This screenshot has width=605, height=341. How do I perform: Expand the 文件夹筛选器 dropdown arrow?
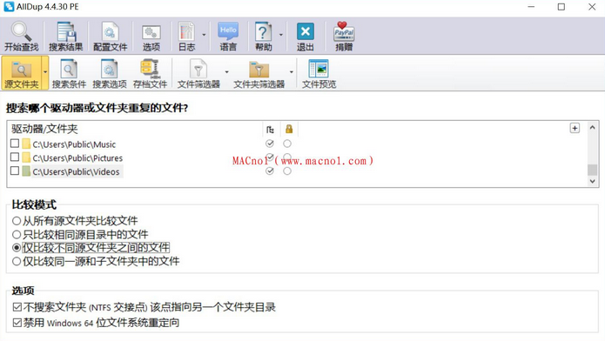pos(292,72)
